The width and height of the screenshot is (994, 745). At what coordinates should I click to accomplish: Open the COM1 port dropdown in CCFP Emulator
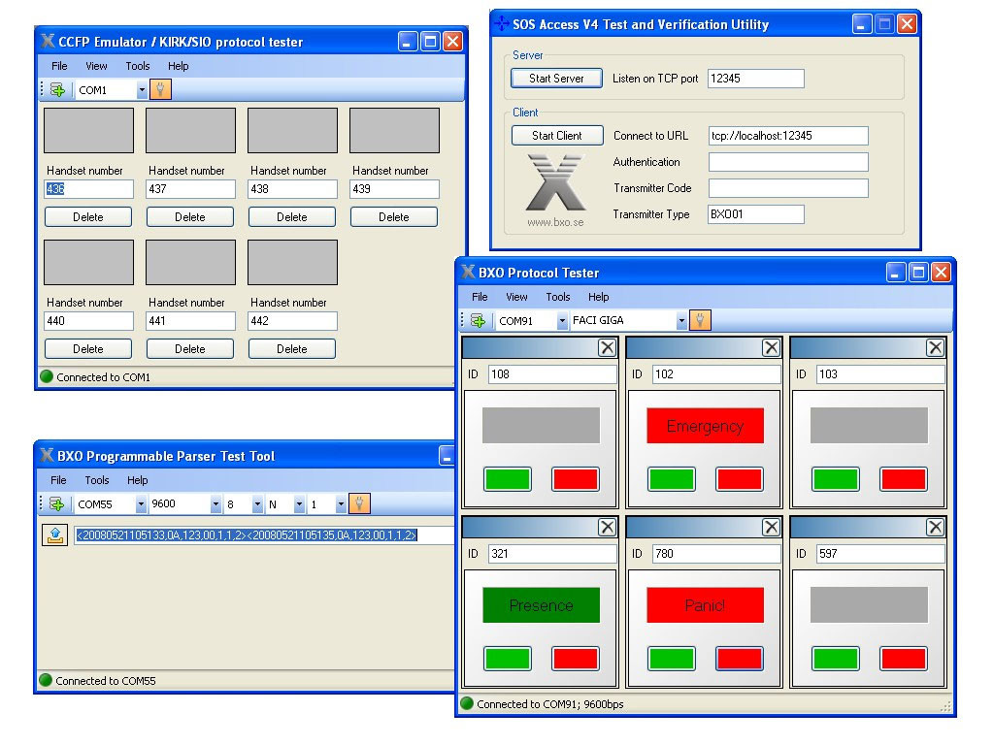[142, 90]
